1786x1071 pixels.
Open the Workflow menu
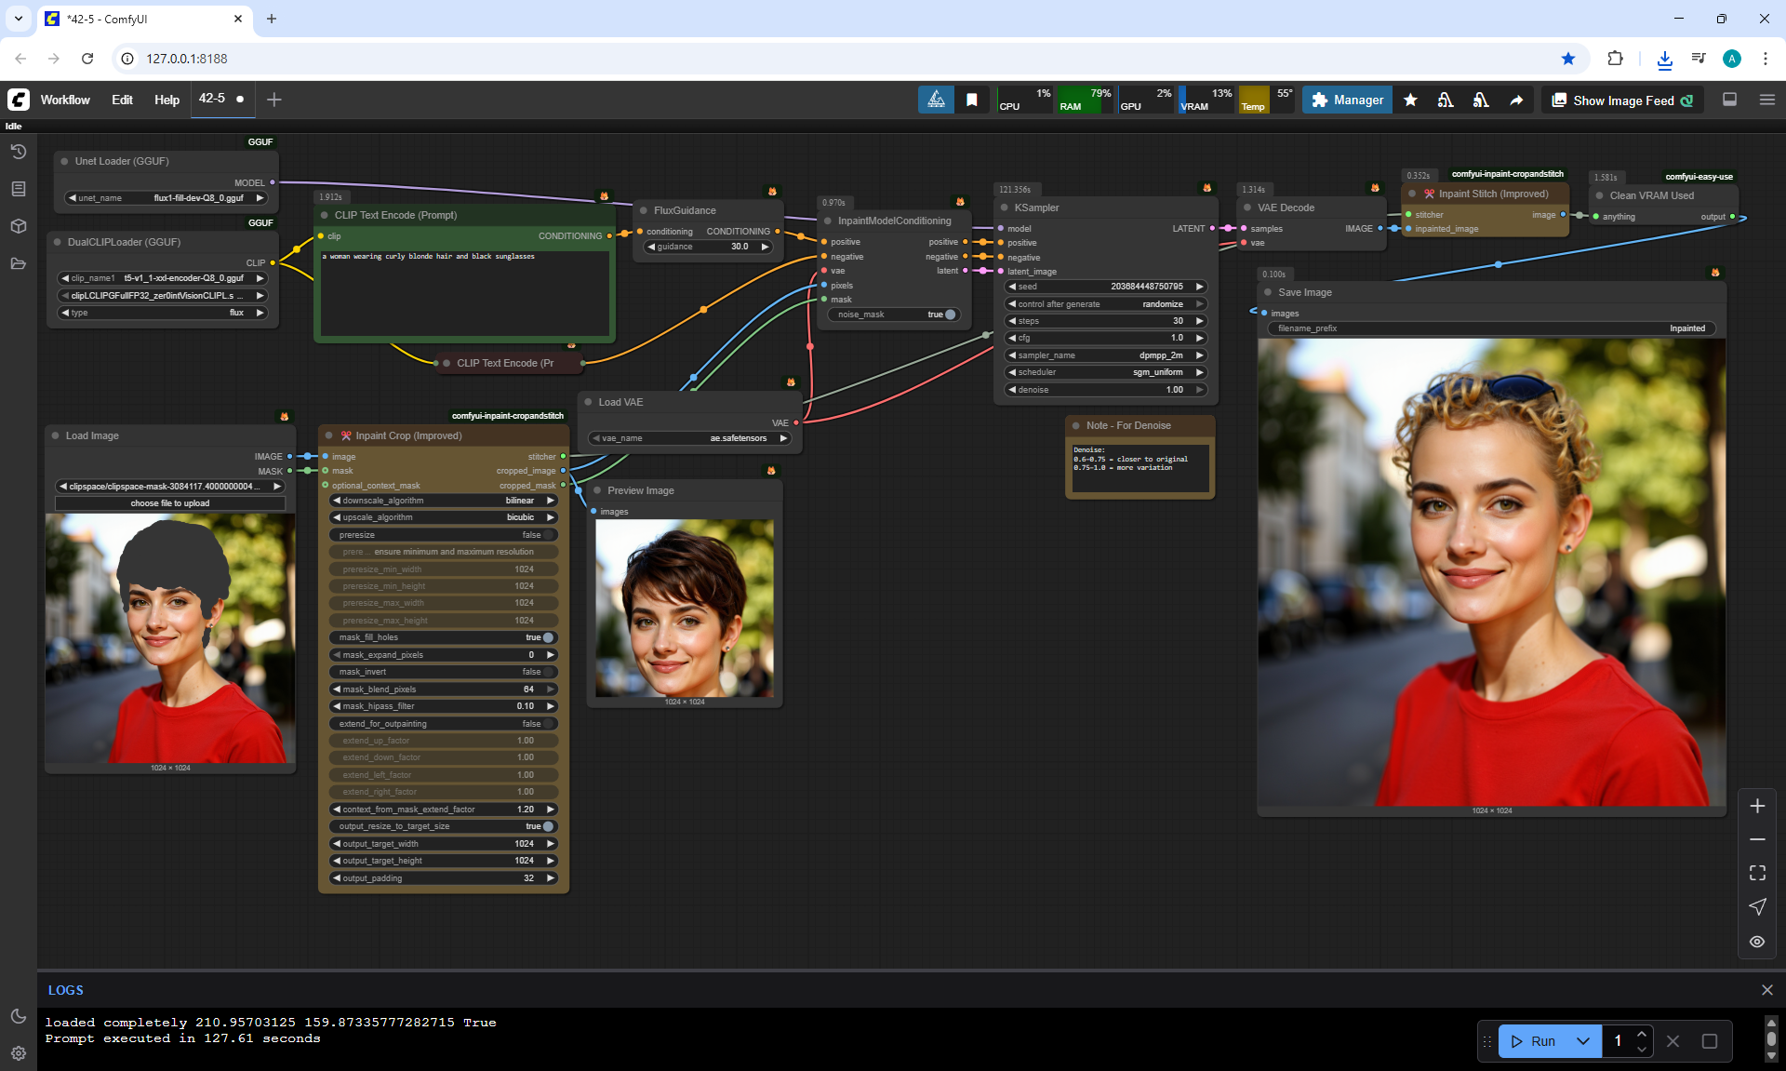[x=65, y=100]
